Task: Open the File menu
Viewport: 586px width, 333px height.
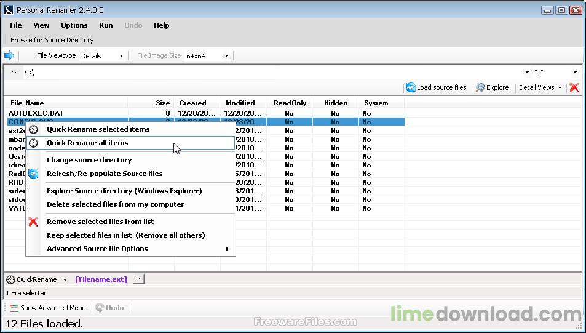Action: point(16,25)
